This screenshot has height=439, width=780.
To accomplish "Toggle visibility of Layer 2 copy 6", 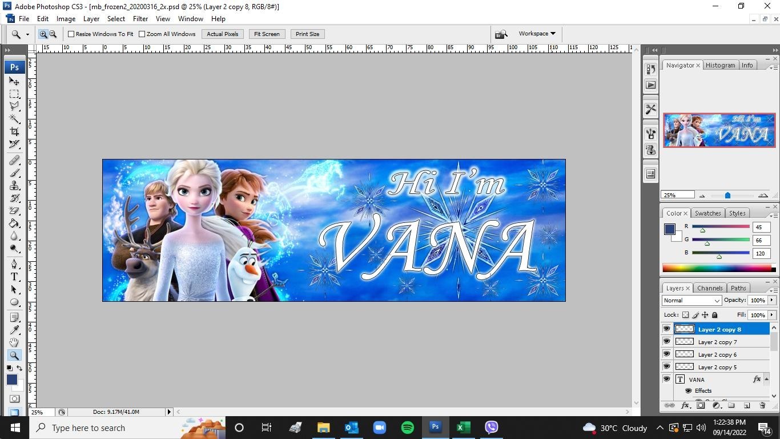I will [x=666, y=354].
